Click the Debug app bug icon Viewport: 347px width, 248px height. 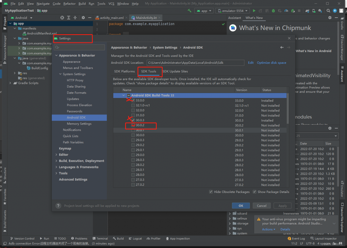(273, 11)
